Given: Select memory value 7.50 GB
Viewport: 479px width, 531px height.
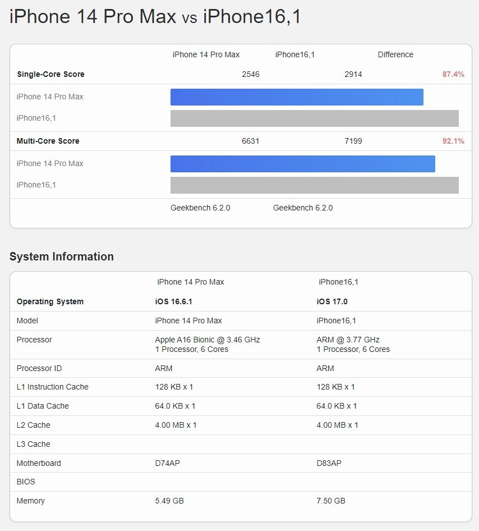Looking at the screenshot, I should (x=331, y=501).
